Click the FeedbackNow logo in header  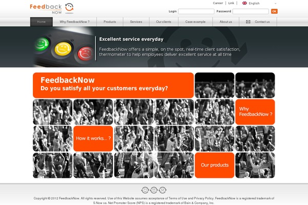tap(52, 9)
